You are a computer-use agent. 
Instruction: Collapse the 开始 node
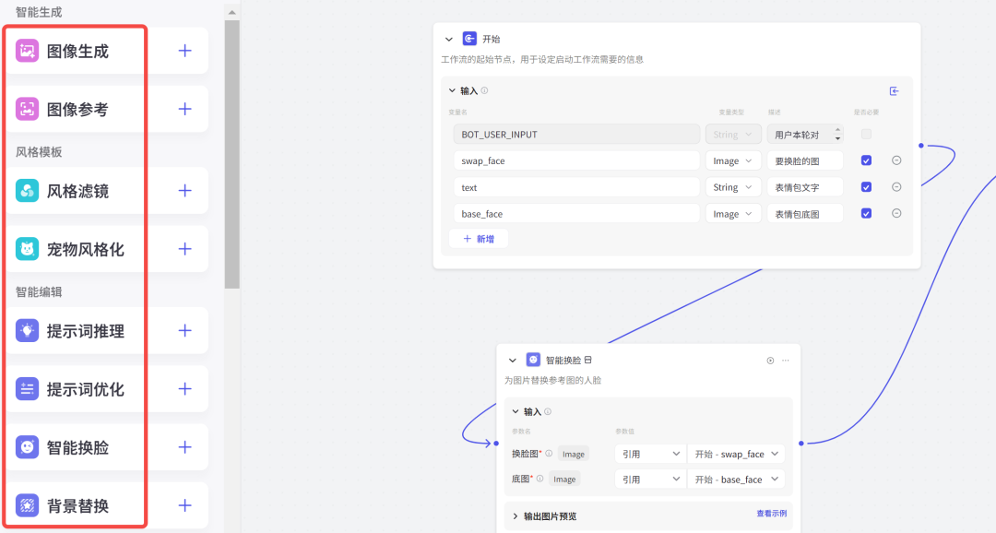pos(449,40)
